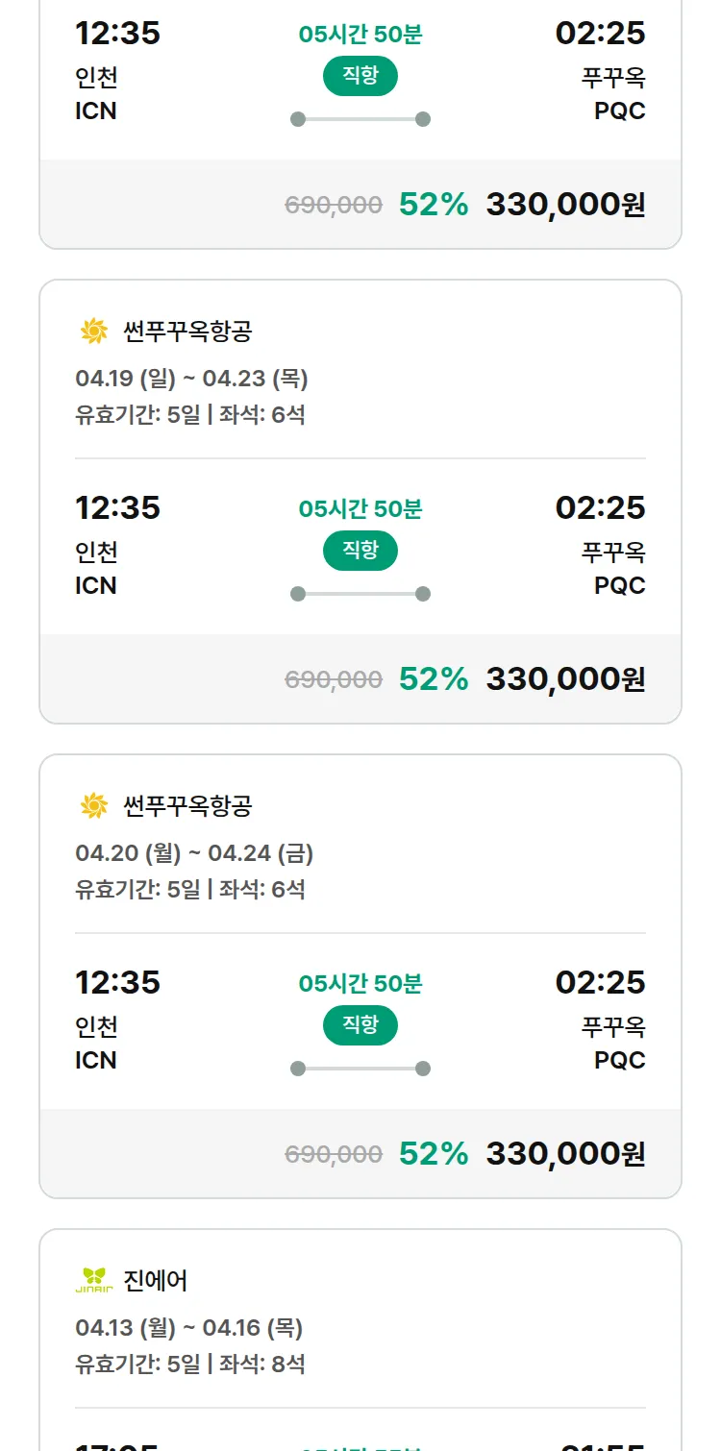The width and height of the screenshot is (721, 1451).
Task: Open the 04.19 (일) ~ 04.23 (목) date range
Action: [191, 379]
